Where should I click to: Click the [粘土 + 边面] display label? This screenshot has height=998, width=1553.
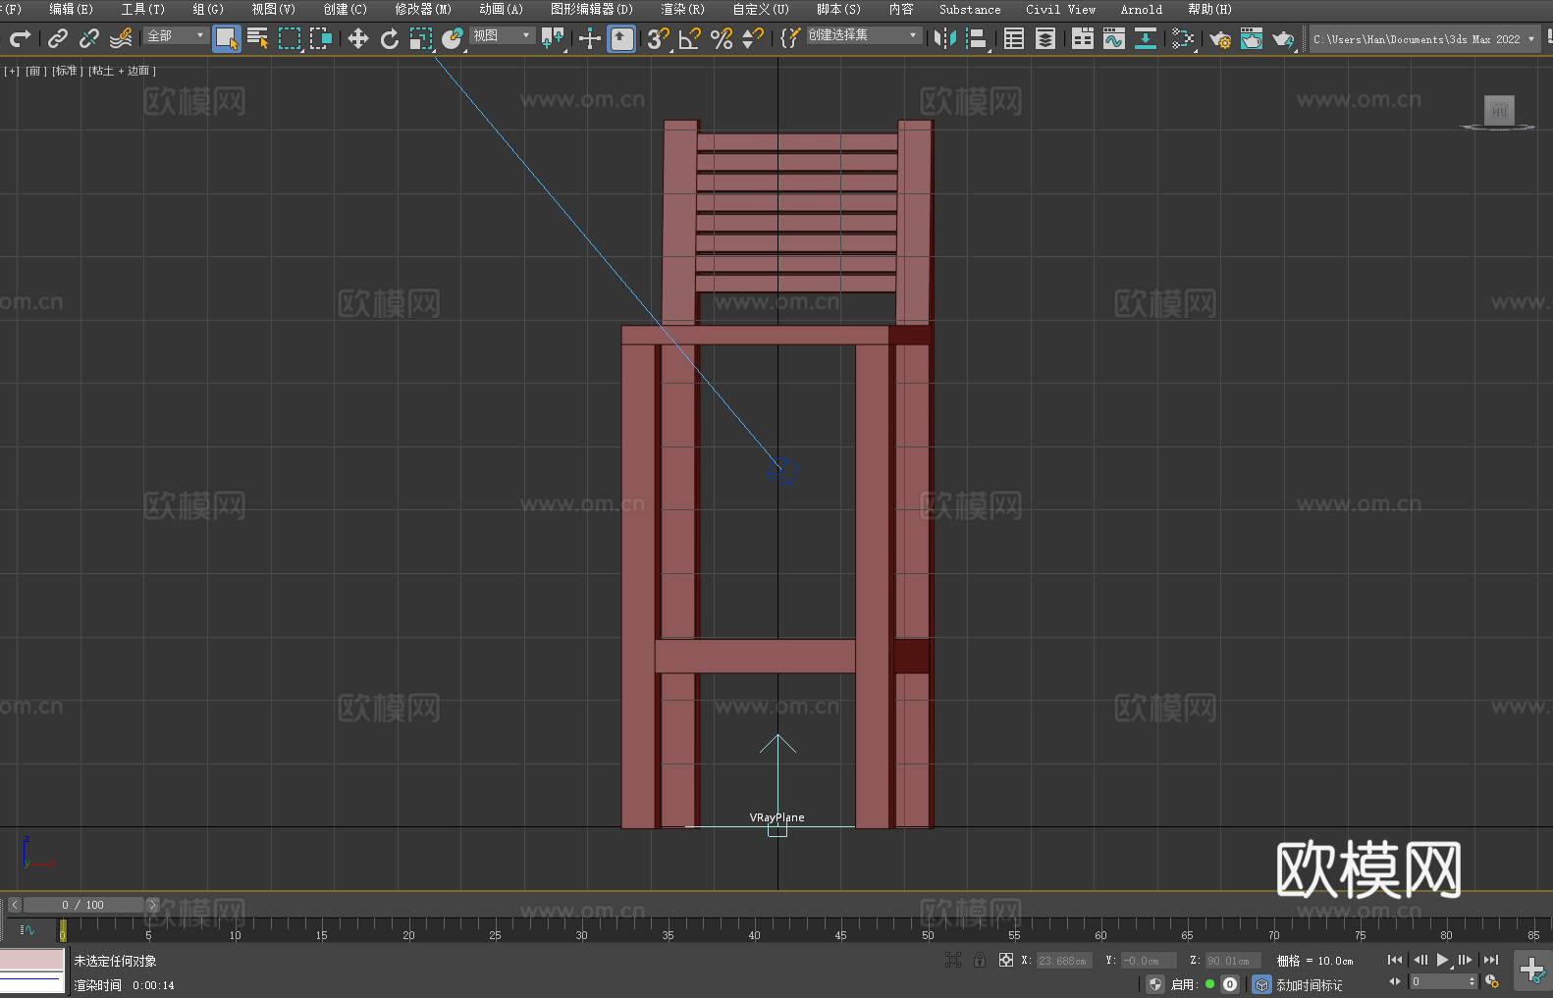point(122,71)
